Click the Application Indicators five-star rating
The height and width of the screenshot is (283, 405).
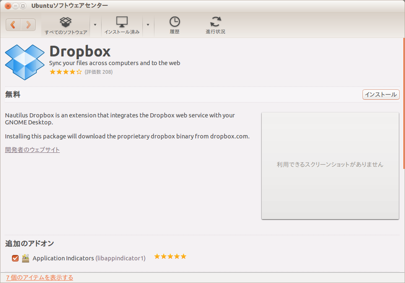(x=170, y=257)
